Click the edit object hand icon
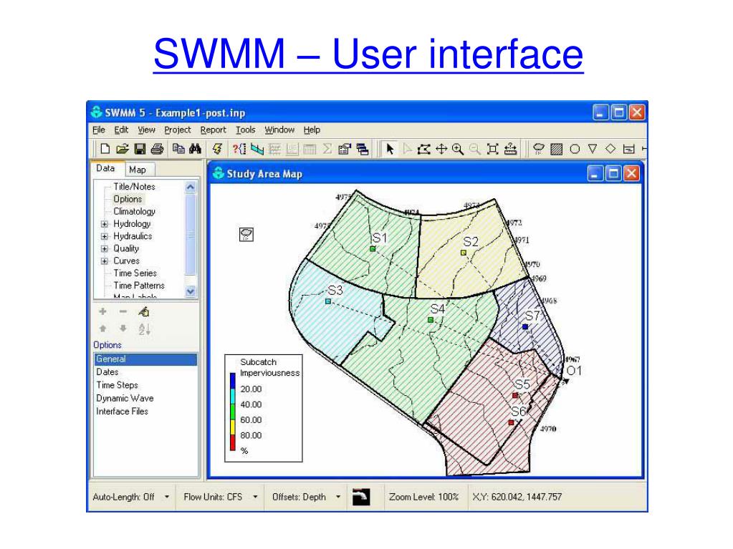Screen dimensions: 733x549 [144, 311]
